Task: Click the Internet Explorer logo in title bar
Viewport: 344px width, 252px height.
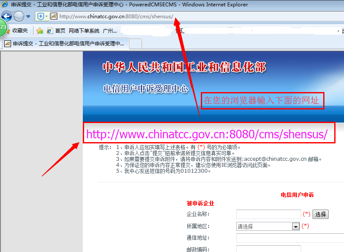Action: coord(5,4)
